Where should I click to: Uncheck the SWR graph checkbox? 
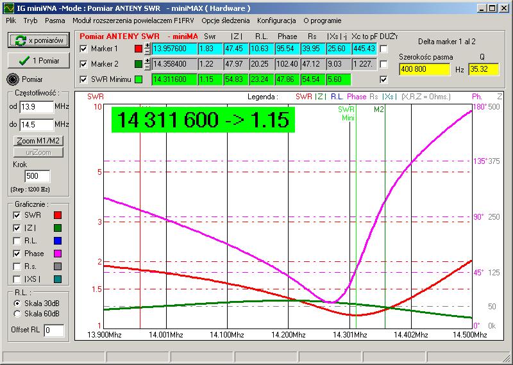tap(17, 215)
